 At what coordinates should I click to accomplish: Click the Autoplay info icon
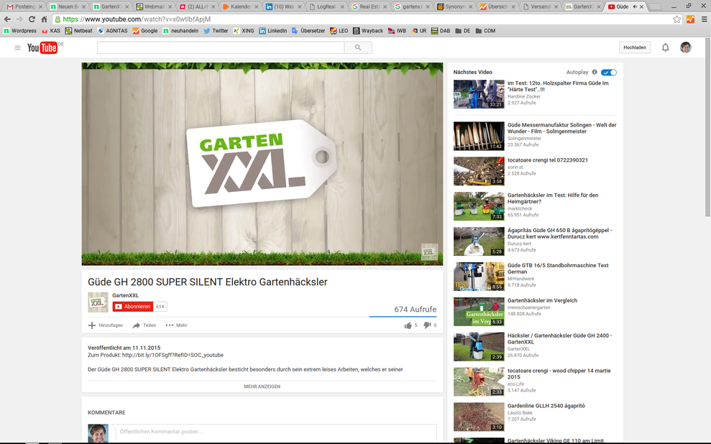[x=595, y=72]
